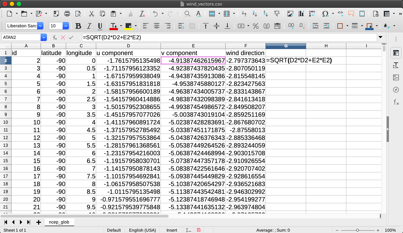Open the Navigator in the sidebar
This screenshot has height=233, width=403.
click(x=396, y=90)
